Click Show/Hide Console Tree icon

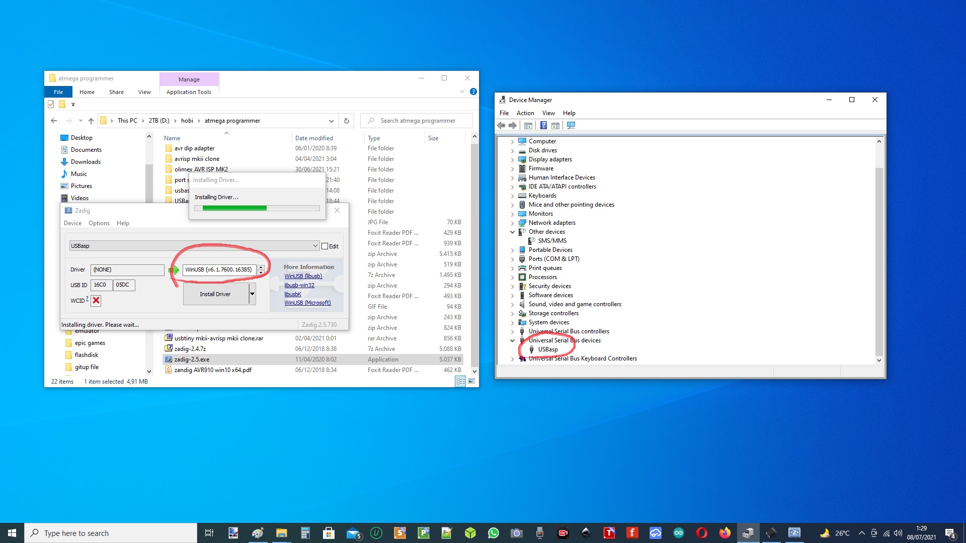(528, 125)
